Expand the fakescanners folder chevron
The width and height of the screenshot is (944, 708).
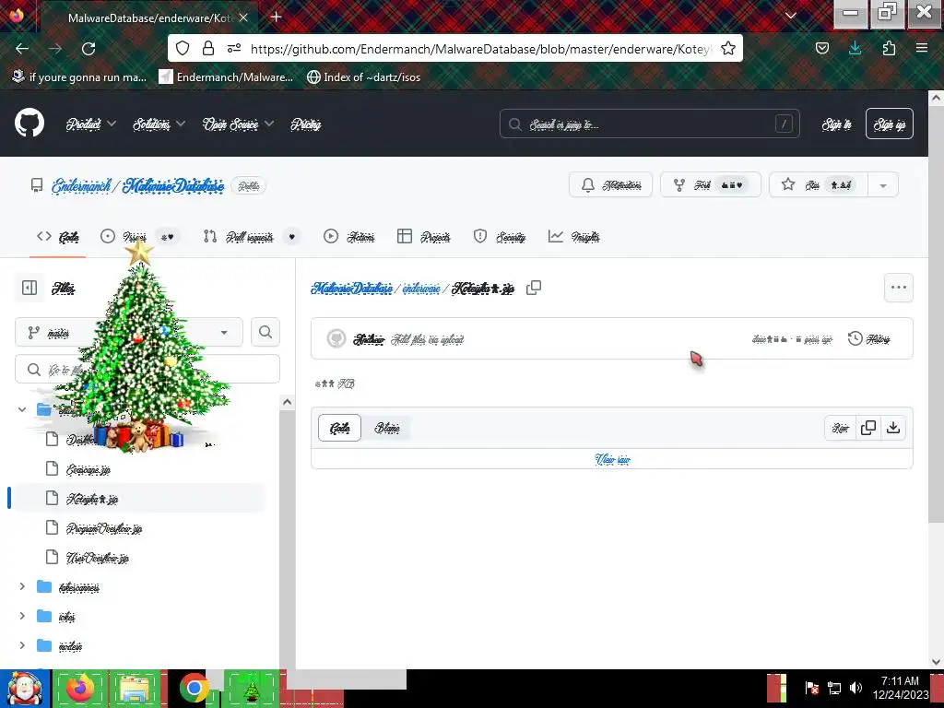(x=22, y=586)
